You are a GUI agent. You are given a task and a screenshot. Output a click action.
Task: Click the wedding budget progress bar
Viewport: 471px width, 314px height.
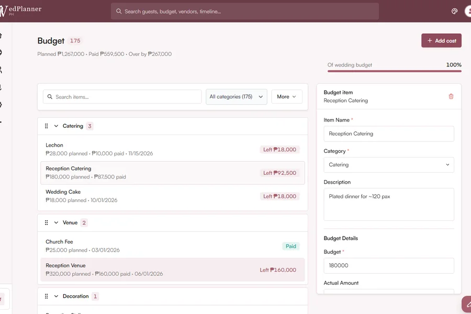pos(395,71)
